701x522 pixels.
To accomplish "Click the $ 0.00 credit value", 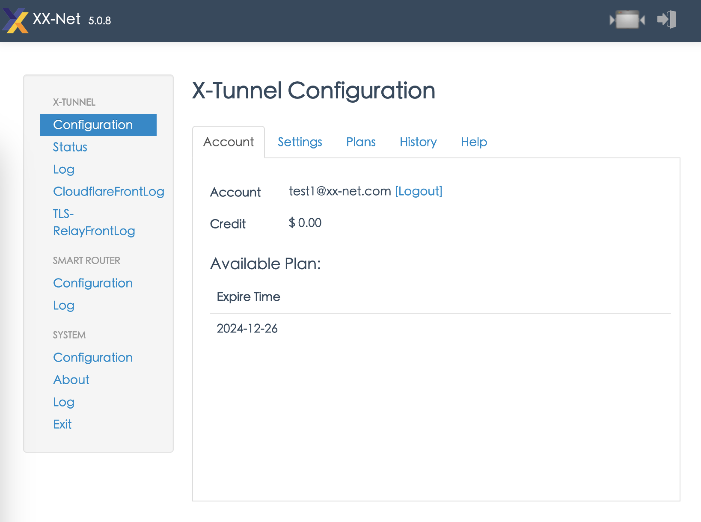I will pyautogui.click(x=305, y=223).
